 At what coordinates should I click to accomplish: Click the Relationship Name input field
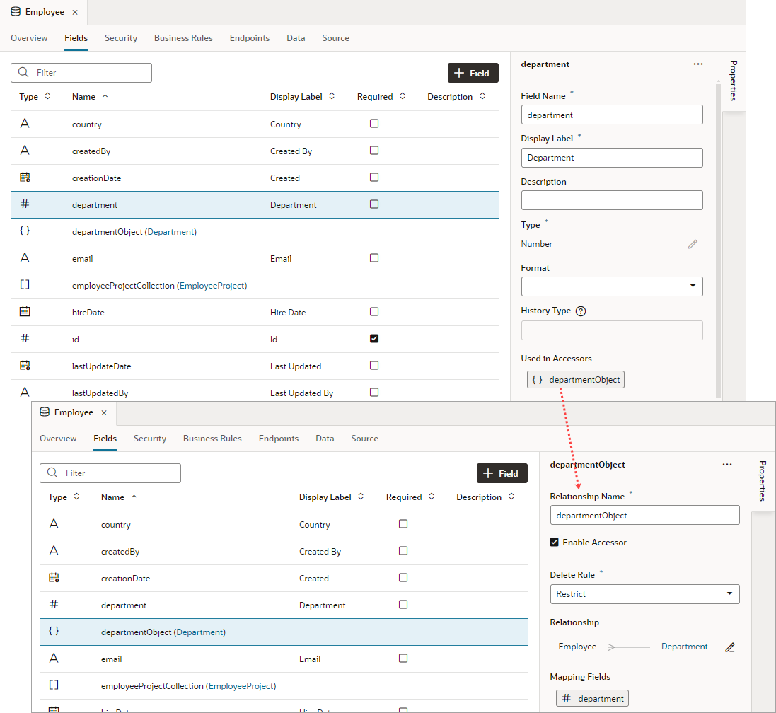pos(644,515)
